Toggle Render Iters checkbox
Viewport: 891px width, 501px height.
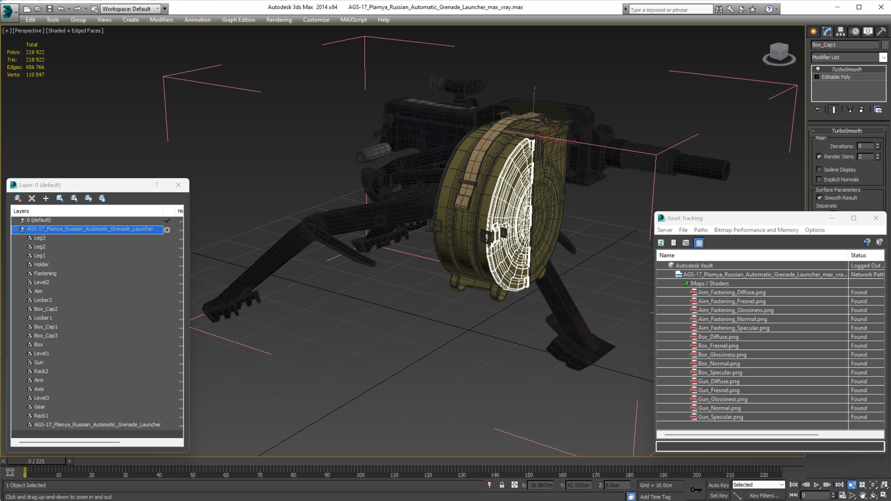tap(819, 156)
